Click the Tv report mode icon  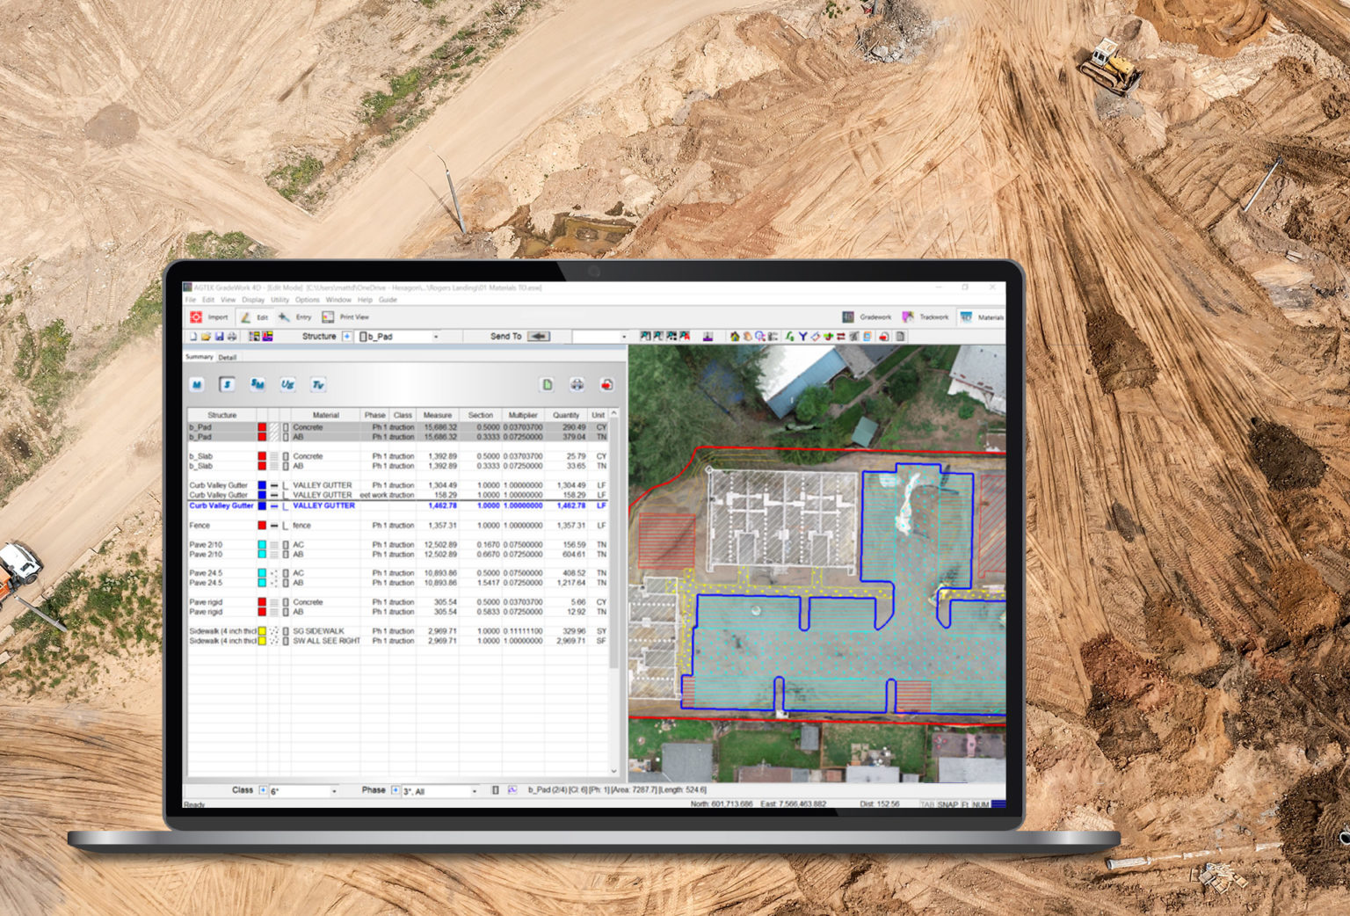318,385
